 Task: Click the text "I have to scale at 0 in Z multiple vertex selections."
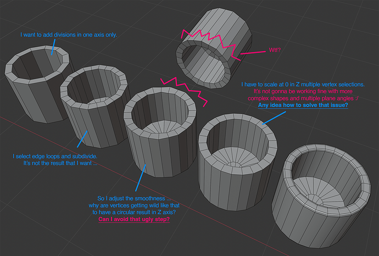pyautogui.click(x=303, y=85)
